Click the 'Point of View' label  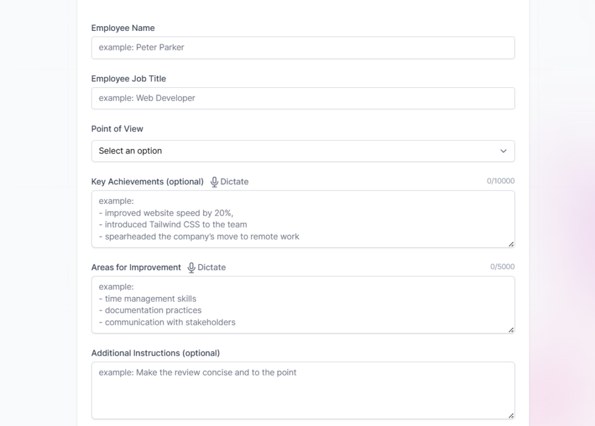click(117, 129)
